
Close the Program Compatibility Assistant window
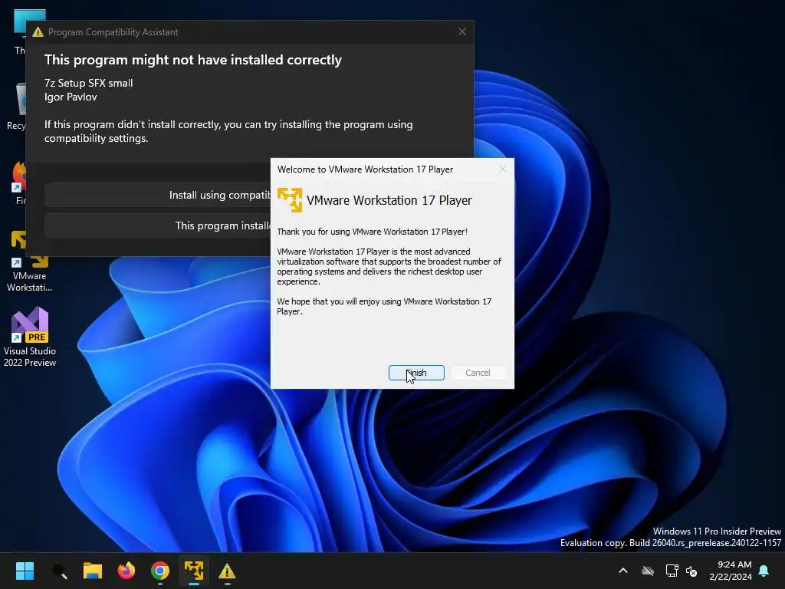pos(461,31)
